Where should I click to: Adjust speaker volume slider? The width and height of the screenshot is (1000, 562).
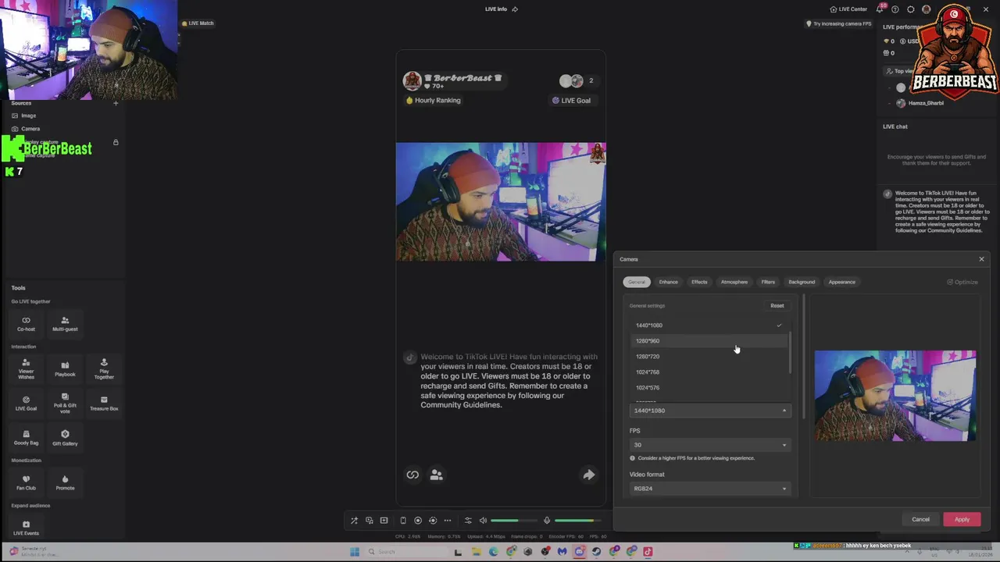tap(514, 521)
